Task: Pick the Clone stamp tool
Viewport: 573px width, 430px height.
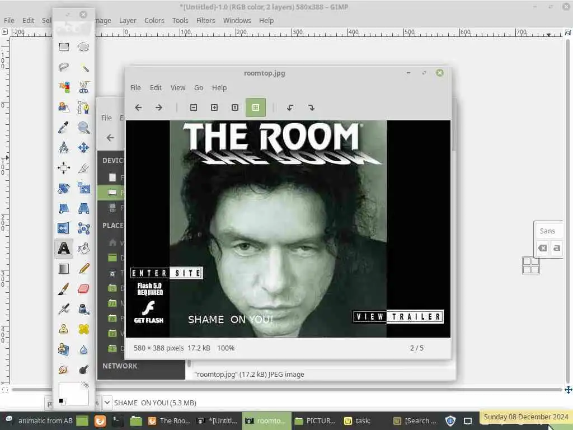Action: (x=64, y=329)
